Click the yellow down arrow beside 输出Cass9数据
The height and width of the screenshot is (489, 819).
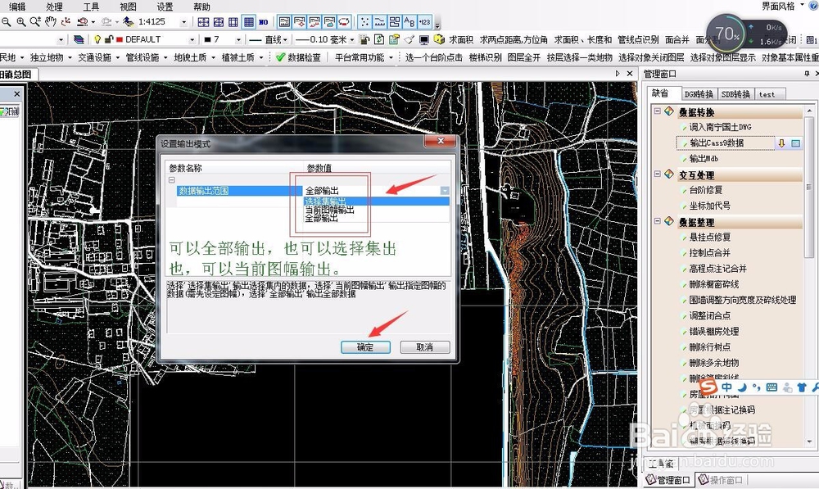[x=781, y=143]
